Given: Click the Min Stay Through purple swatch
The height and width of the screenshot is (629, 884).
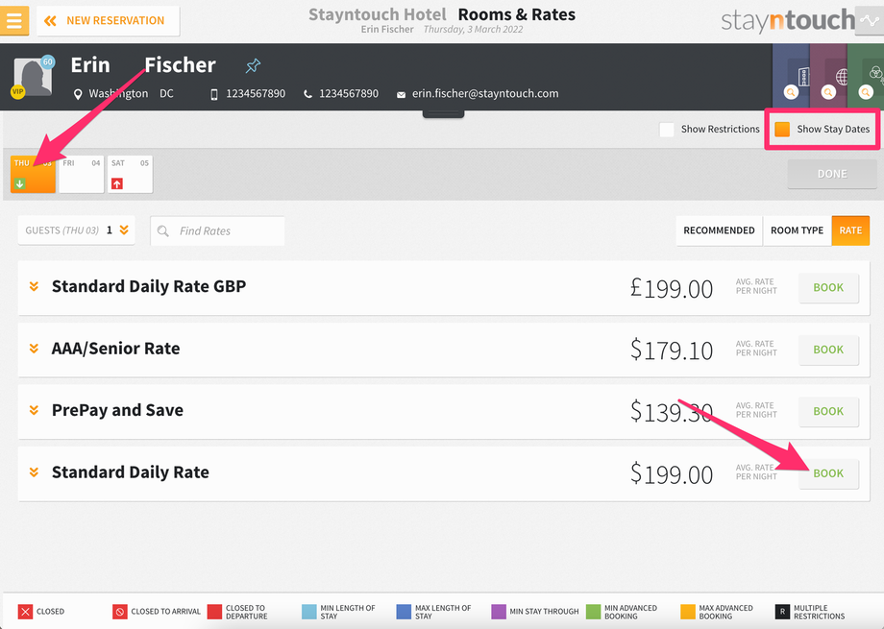Looking at the screenshot, I should point(499,612).
